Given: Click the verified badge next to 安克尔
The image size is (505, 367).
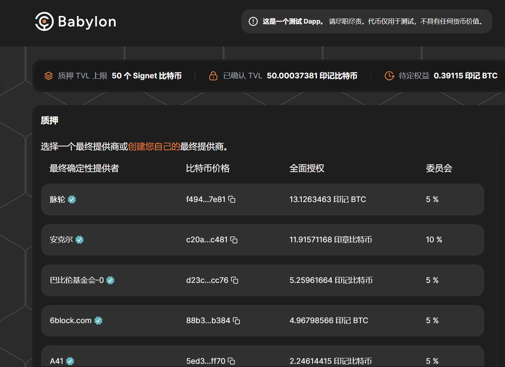Looking at the screenshot, I should 80,240.
